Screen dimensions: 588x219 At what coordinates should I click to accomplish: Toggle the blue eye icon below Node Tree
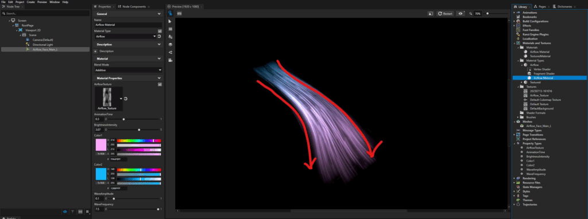point(65,212)
